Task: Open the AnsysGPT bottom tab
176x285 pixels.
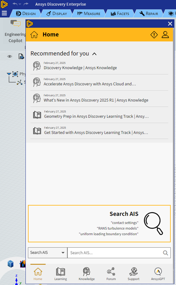Action: coord(158,274)
